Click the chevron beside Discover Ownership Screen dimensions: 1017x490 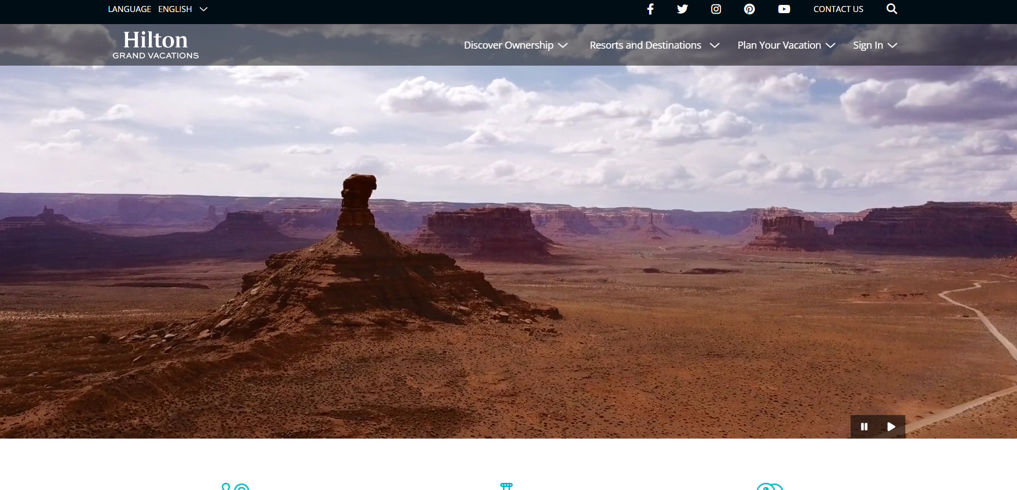click(x=563, y=45)
